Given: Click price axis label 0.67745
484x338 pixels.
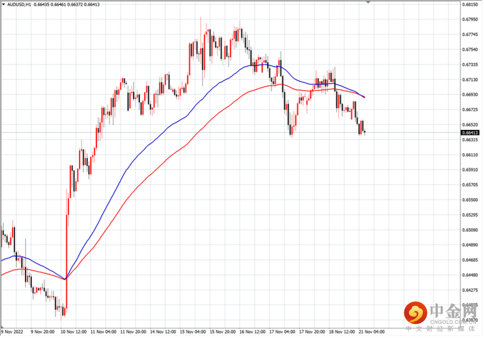Looking at the screenshot, I should click(470, 35).
